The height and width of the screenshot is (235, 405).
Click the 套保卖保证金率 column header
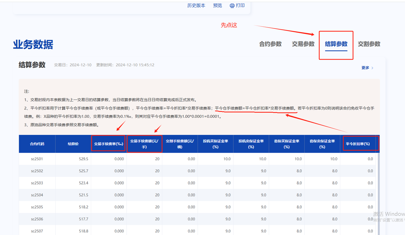click(322, 144)
